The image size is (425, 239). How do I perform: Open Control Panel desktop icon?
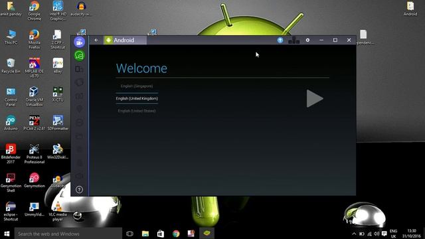[x=11, y=97]
